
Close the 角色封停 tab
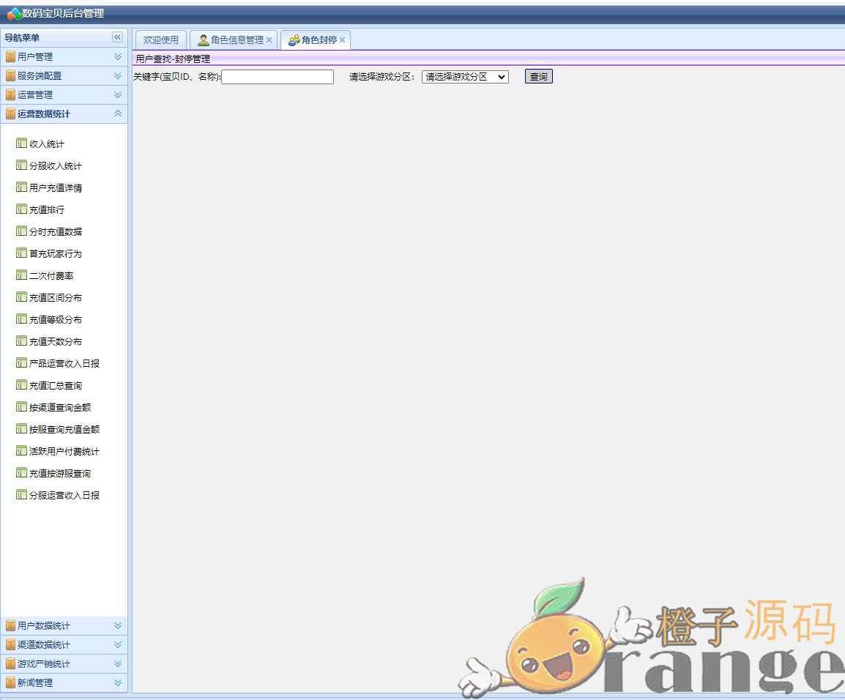(x=342, y=40)
